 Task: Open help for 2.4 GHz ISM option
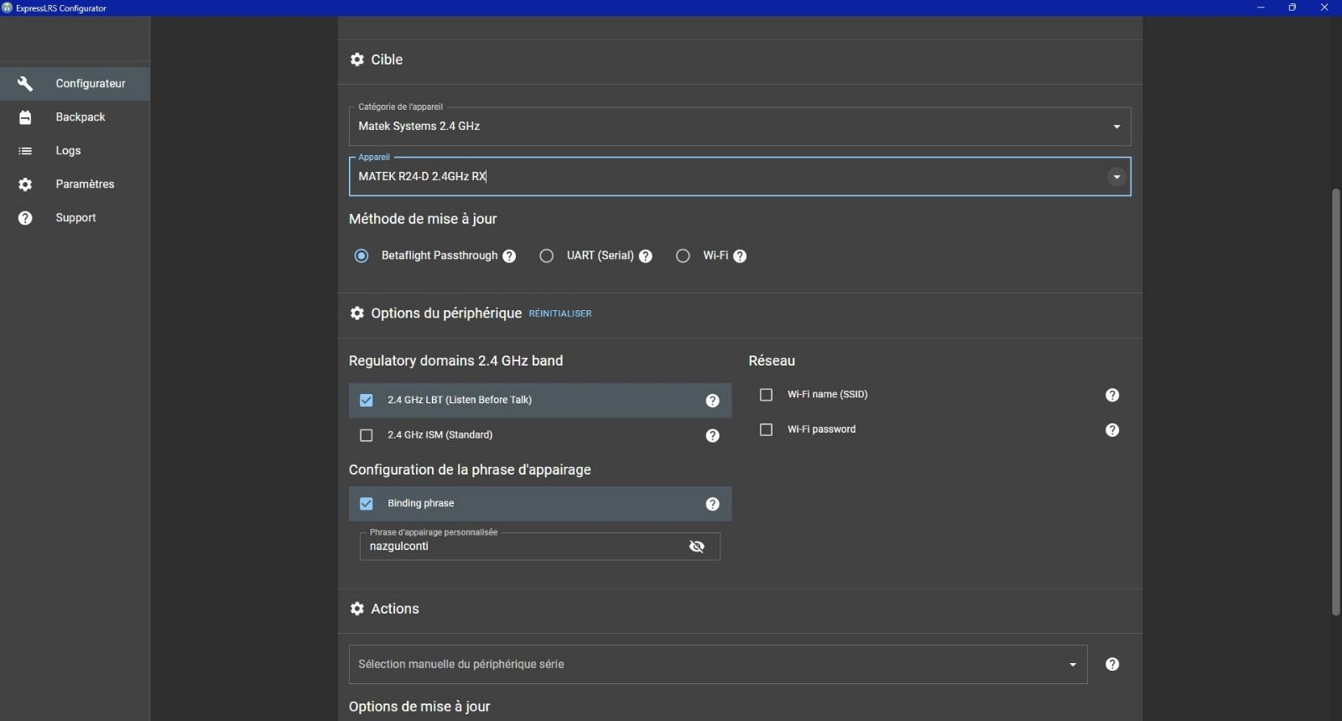pos(712,436)
